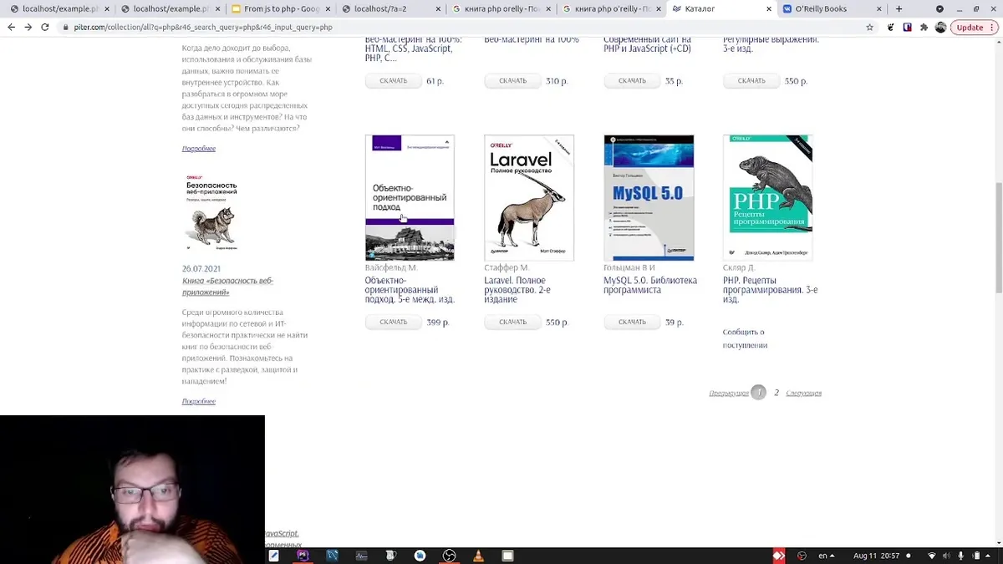Viewport: 1003px width, 564px height.
Task: Select the current page 1 indicator
Action: click(758, 392)
